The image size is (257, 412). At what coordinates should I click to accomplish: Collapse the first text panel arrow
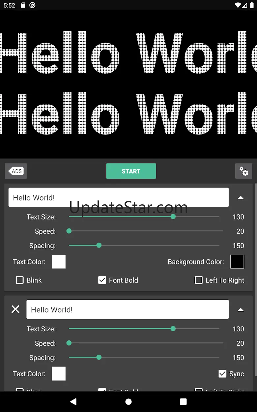click(x=241, y=197)
